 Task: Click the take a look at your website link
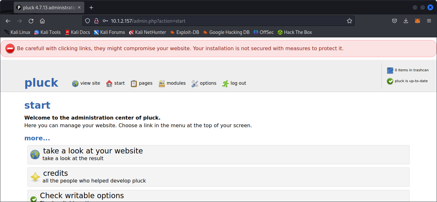coord(93,151)
